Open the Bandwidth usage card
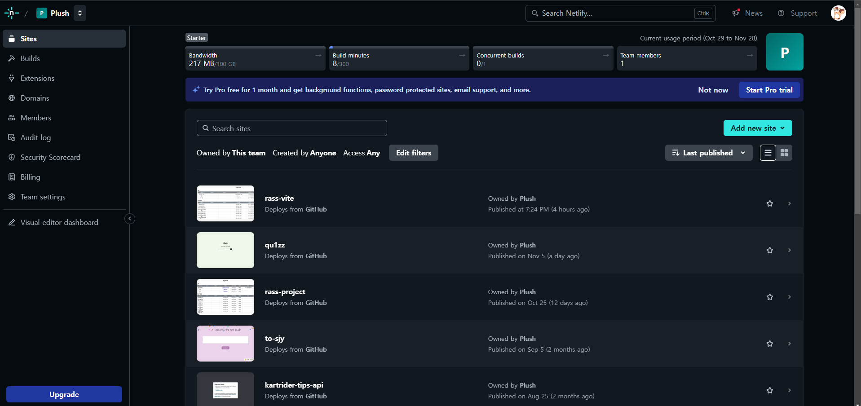 tap(255, 58)
